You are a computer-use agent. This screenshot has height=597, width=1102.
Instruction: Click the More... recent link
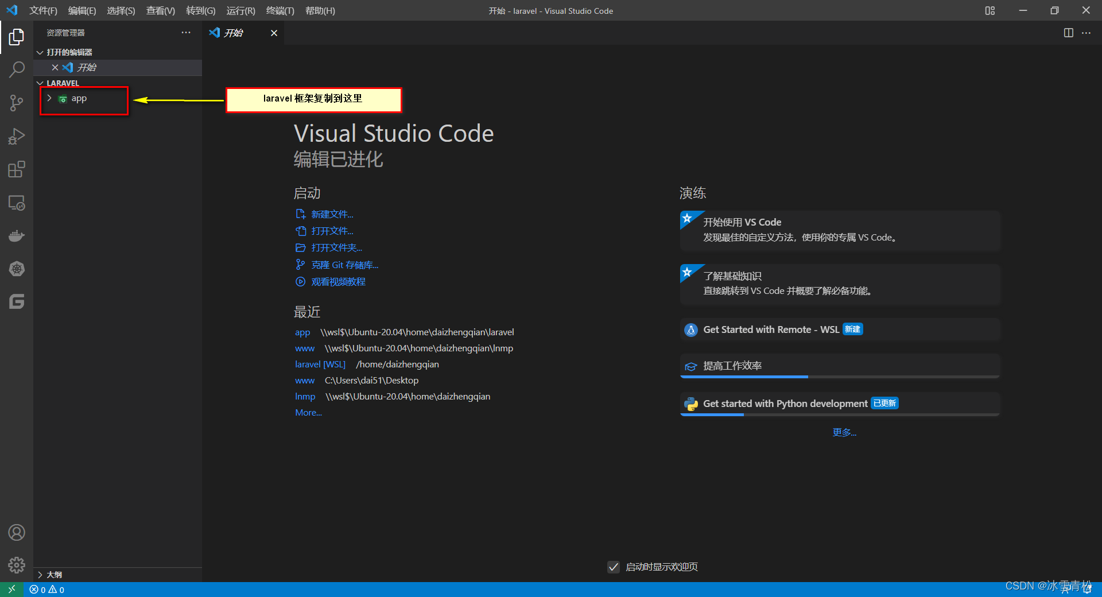[308, 413]
